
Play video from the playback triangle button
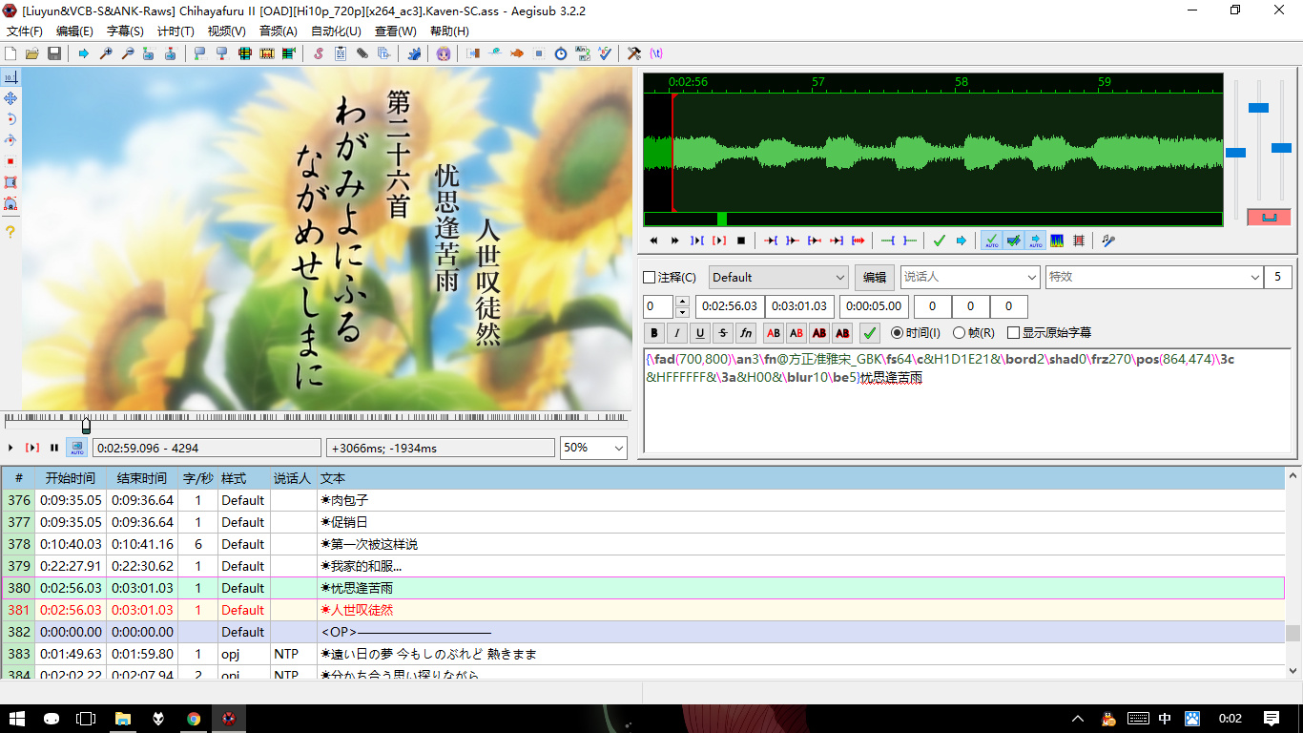(x=10, y=448)
